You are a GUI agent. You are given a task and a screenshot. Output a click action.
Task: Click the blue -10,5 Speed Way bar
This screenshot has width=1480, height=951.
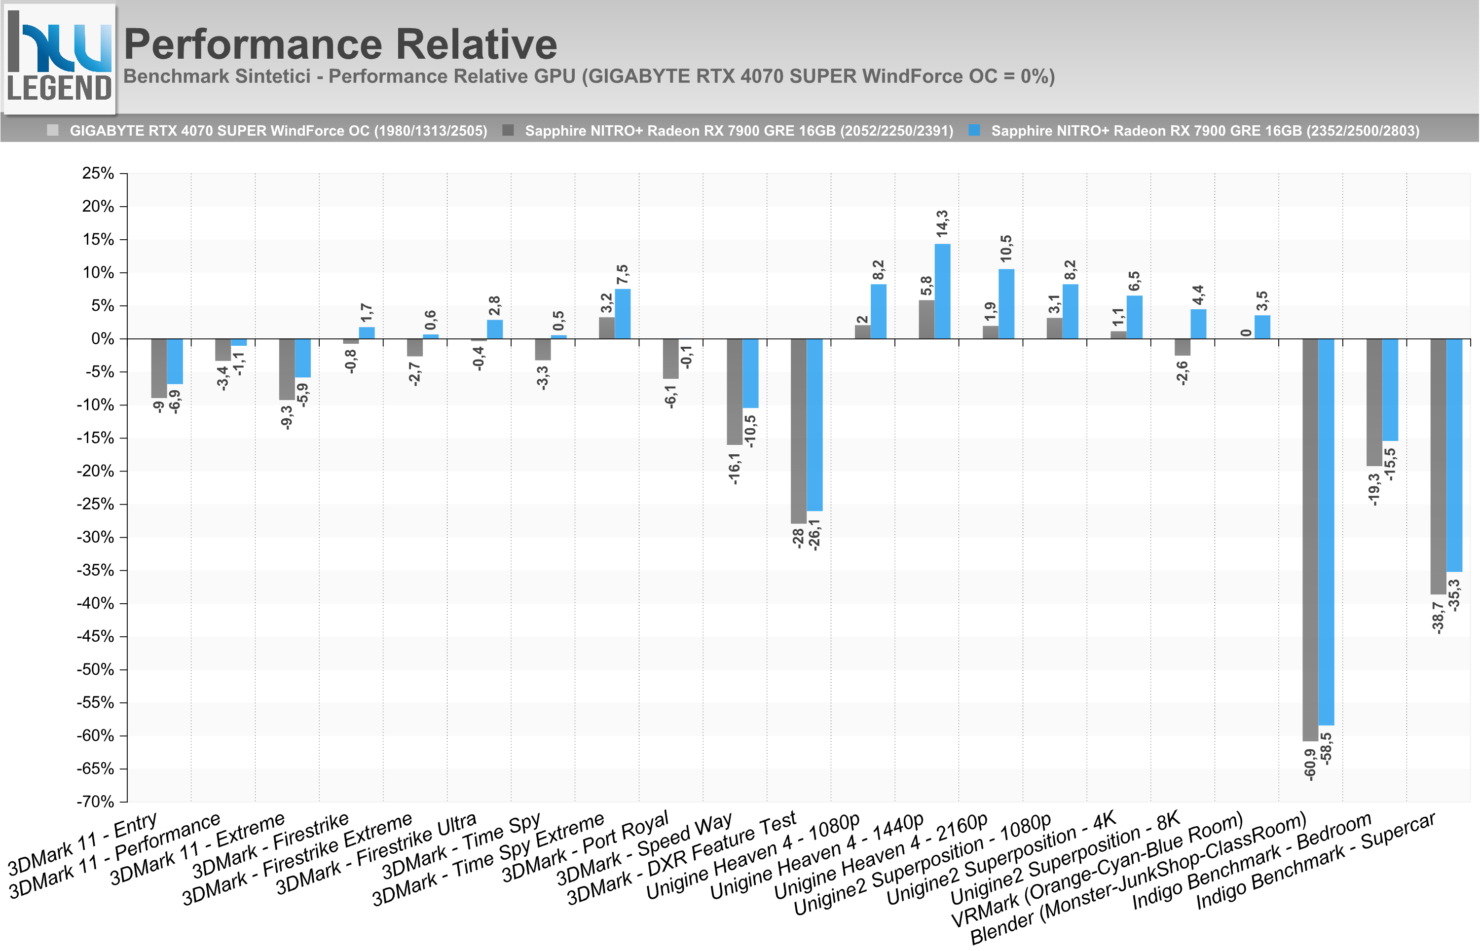(x=750, y=373)
